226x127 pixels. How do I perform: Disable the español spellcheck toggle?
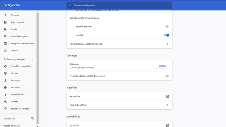click(x=166, y=35)
